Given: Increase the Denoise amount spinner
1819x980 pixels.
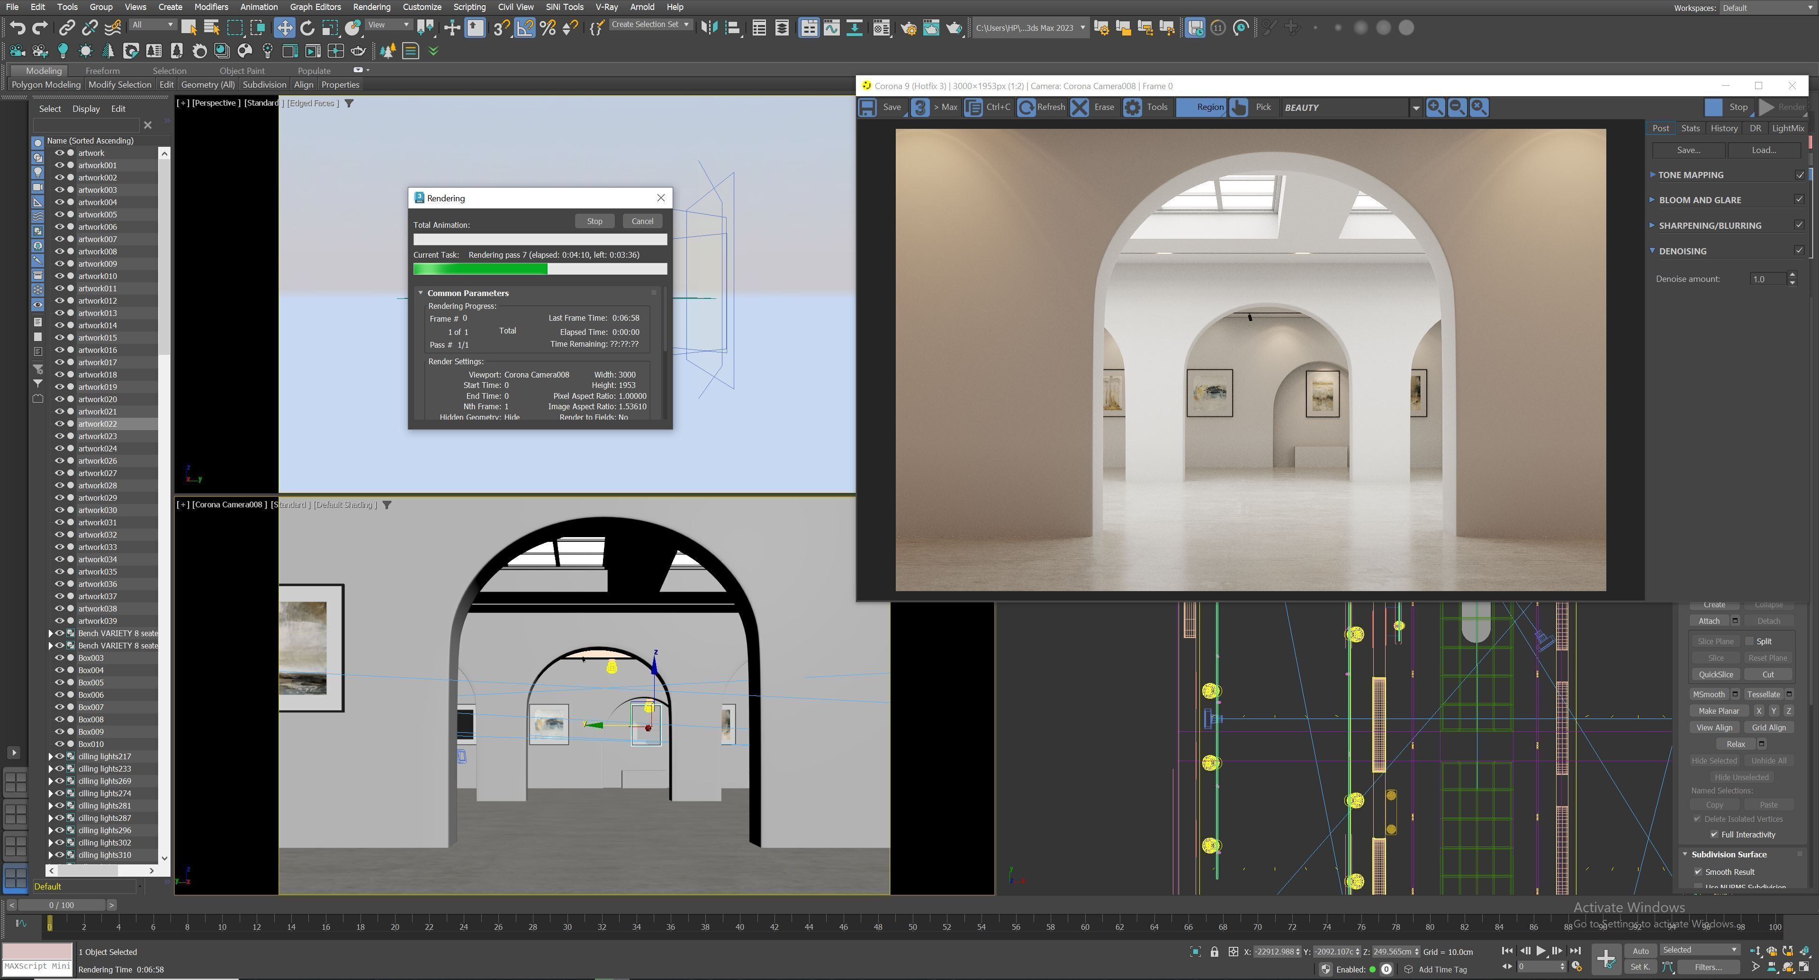Looking at the screenshot, I should [1792, 275].
